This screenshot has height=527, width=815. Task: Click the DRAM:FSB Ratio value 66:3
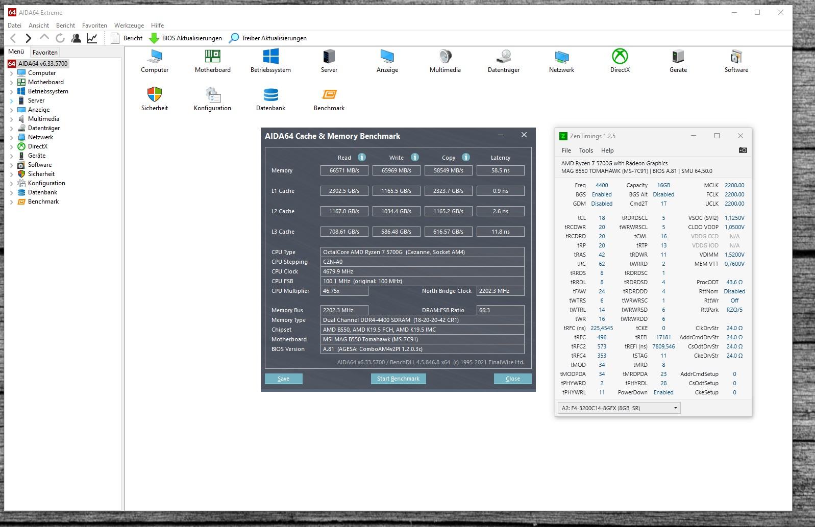tap(501, 310)
